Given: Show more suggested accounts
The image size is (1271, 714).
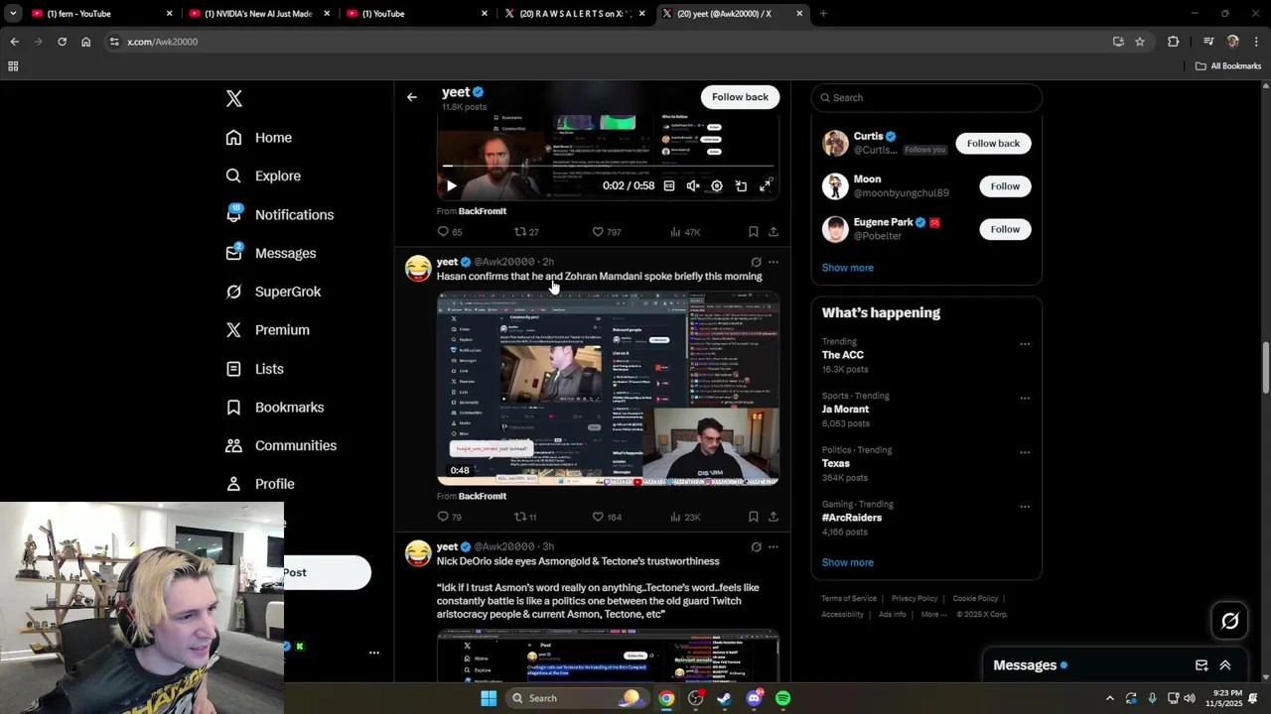Looking at the screenshot, I should [x=847, y=268].
